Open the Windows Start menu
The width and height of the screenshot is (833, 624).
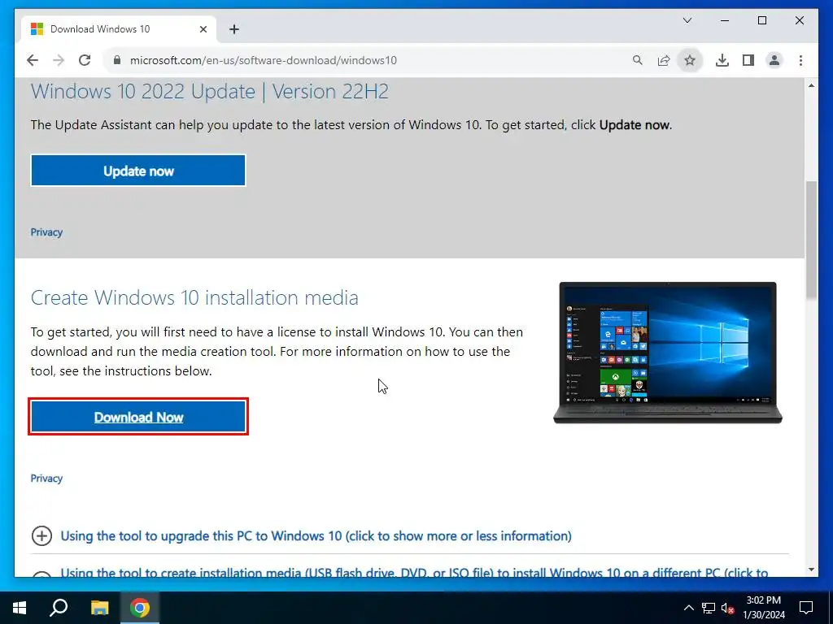tap(20, 608)
